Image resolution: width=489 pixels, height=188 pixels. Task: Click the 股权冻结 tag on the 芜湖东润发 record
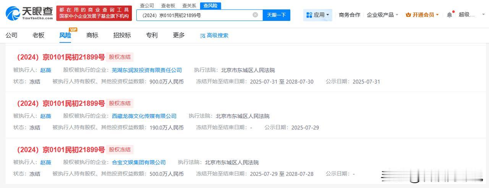tap(120, 57)
